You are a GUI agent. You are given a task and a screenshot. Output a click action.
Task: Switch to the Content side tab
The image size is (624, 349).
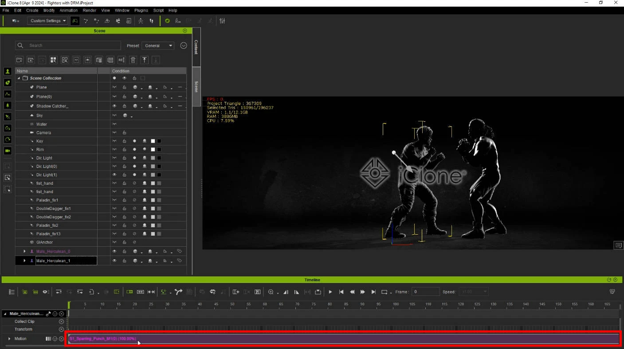point(196,47)
